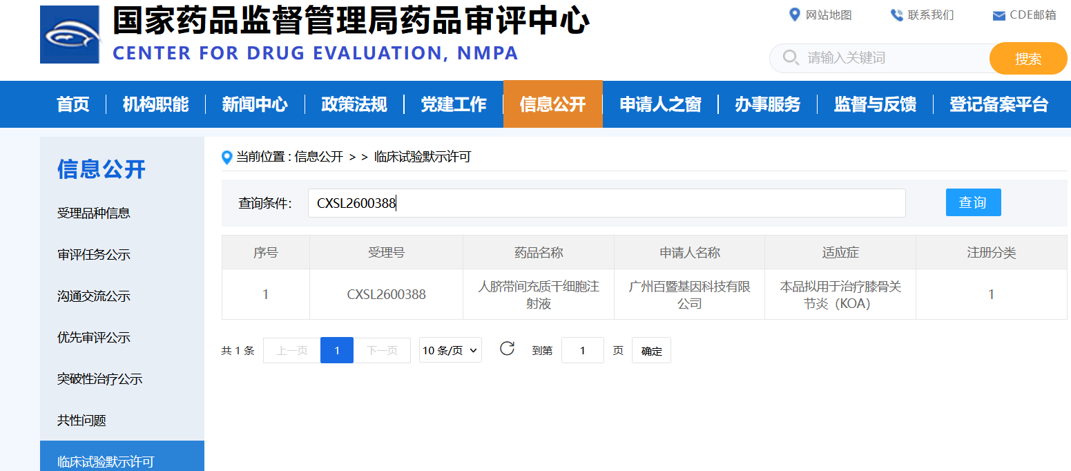Click the 共 1 条 total count text
The width and height of the screenshot is (1071, 471).
click(x=238, y=351)
